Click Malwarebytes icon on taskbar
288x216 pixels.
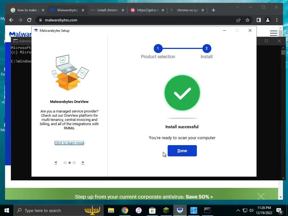coord(180,210)
